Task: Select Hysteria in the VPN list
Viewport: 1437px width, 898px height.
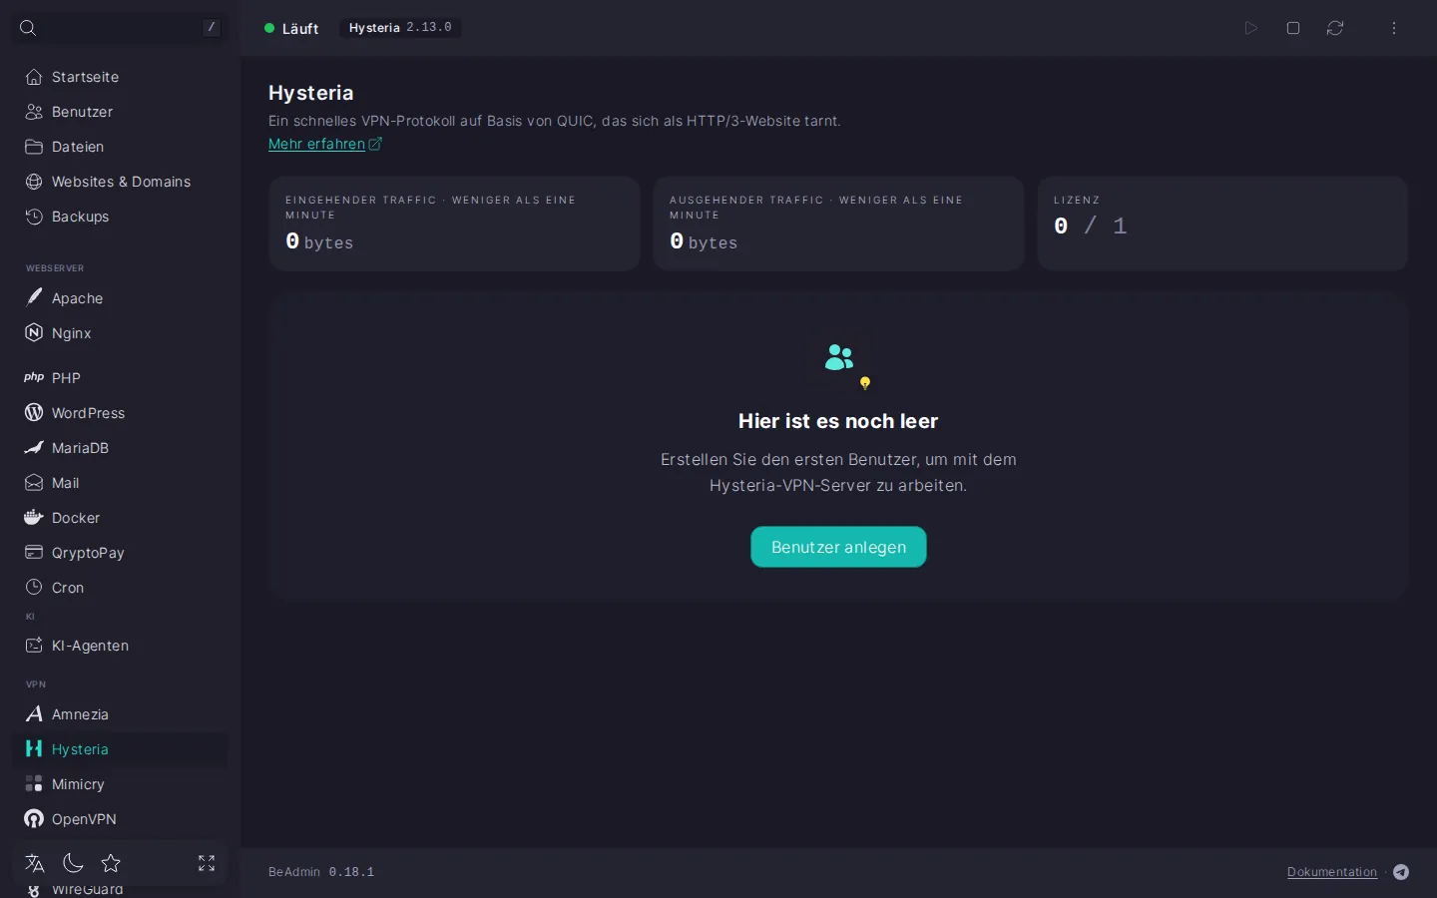Action: [120, 749]
